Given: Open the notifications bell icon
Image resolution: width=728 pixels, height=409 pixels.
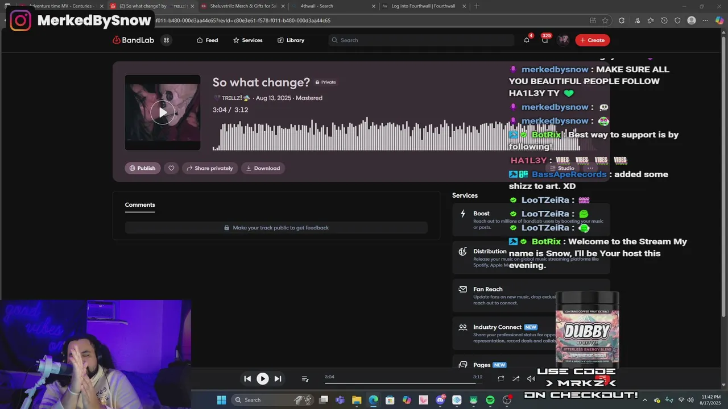Looking at the screenshot, I should pos(527,40).
